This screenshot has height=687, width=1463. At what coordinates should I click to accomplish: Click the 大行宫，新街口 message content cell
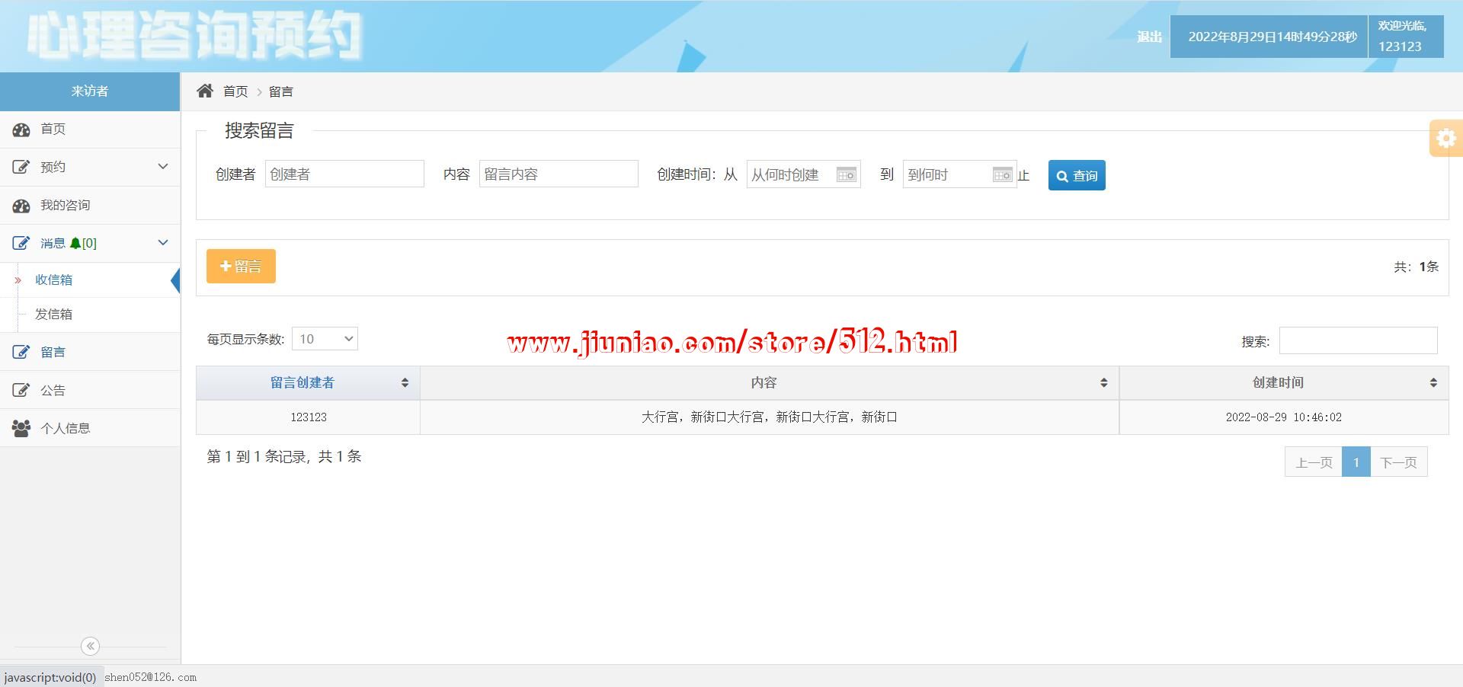[770, 417]
